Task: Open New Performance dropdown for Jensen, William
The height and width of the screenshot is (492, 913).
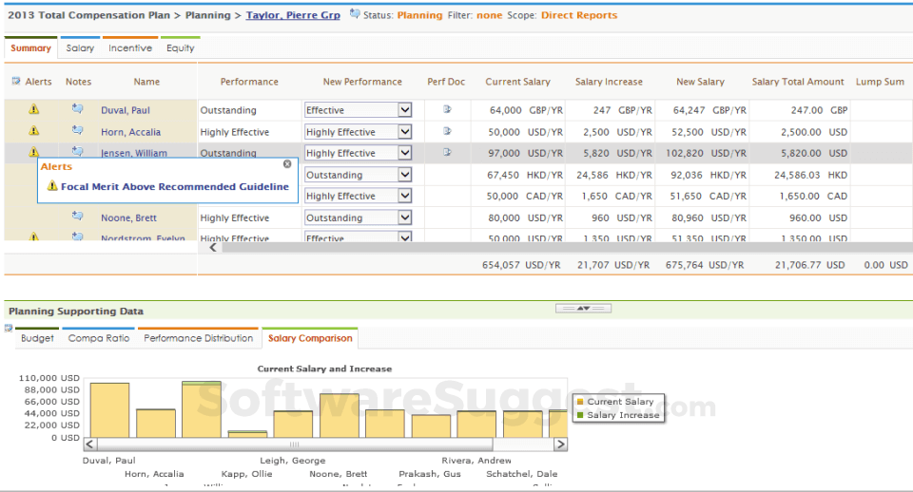Action: pyautogui.click(x=405, y=153)
